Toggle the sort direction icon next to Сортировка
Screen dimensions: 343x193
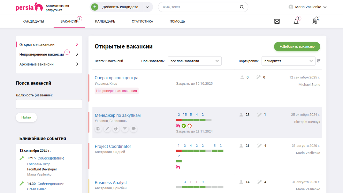[x=319, y=61]
